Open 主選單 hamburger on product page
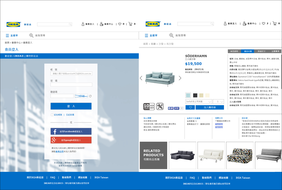Viewport: 282px width, 190px height. click(151, 36)
